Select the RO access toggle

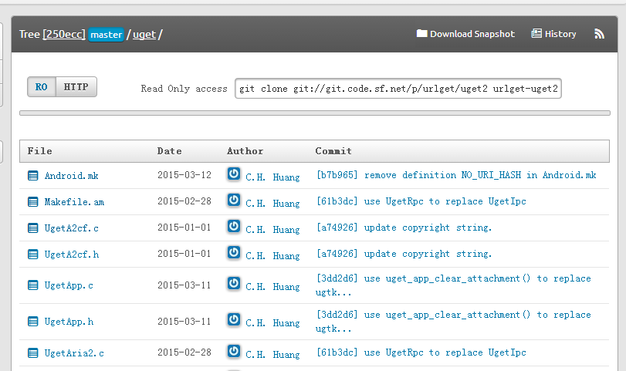point(42,87)
